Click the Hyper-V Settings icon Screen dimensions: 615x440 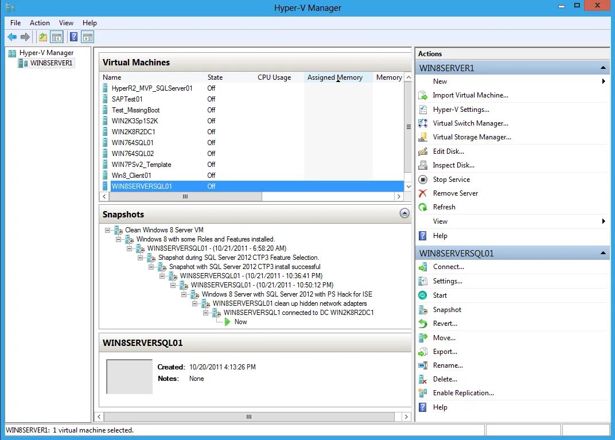coord(423,110)
